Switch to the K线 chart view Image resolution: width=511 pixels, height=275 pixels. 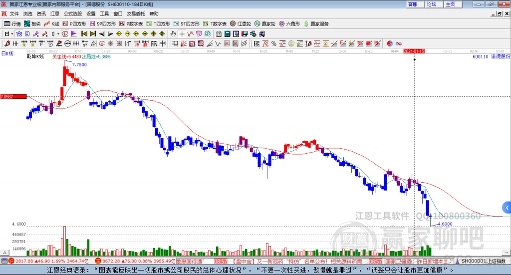coord(51,24)
